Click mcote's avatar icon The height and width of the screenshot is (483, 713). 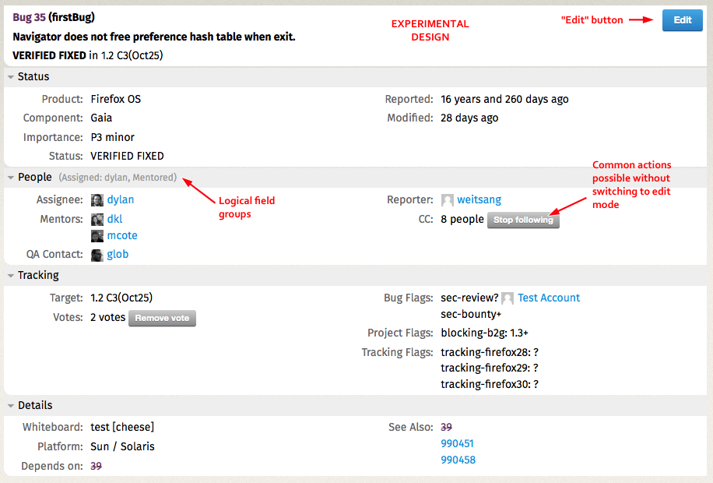tap(97, 236)
